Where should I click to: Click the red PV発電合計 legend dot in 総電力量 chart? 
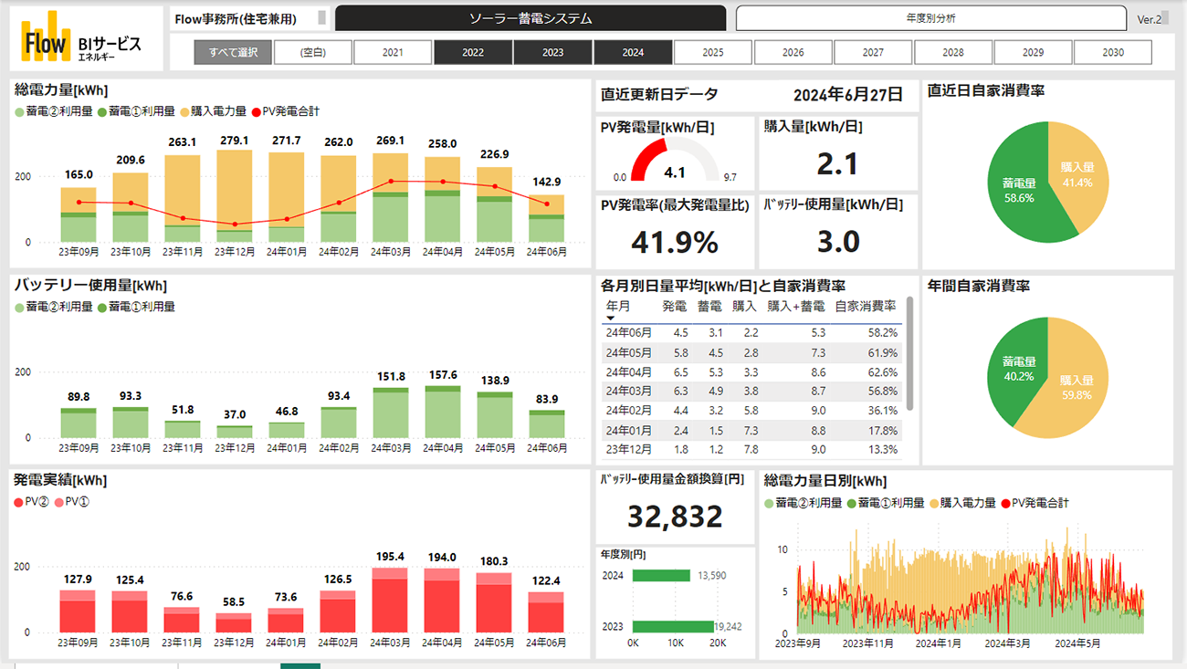[x=256, y=111]
